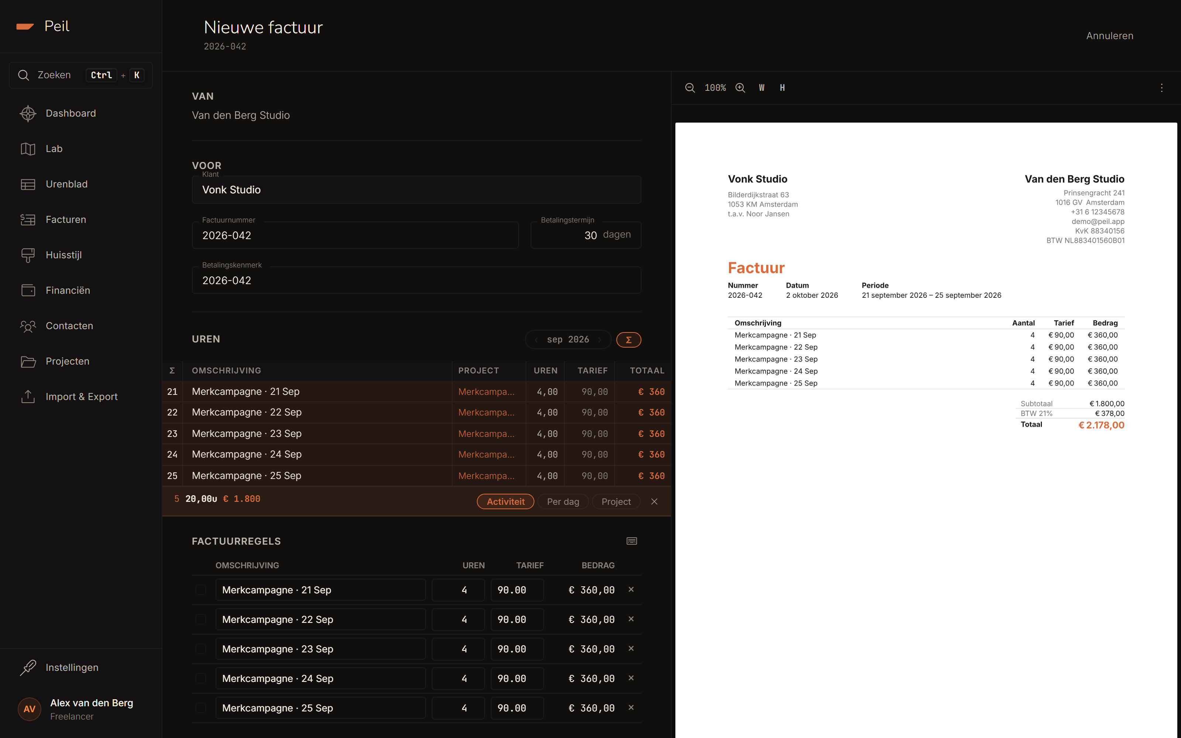
Task: Cancel the invoice with Annuleren
Action: pos(1109,36)
